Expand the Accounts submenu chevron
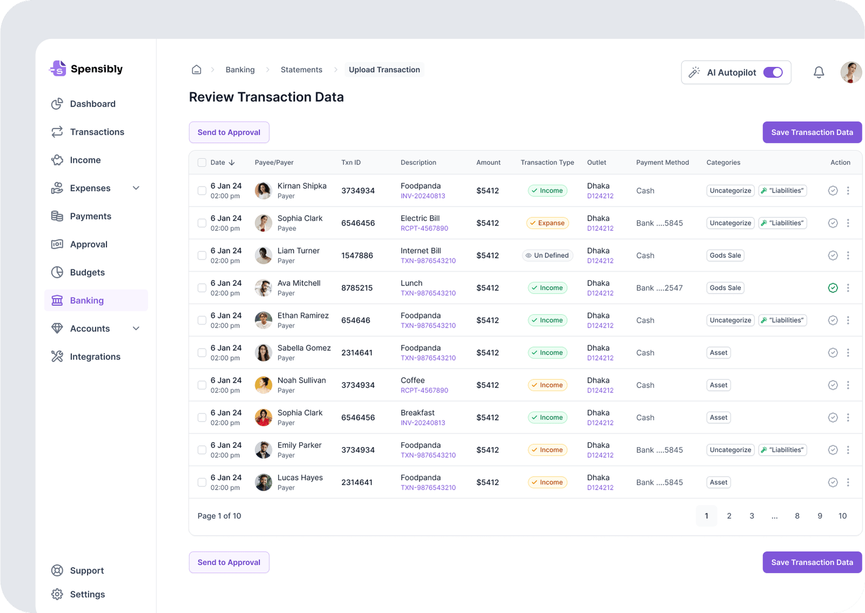Image resolution: width=865 pixels, height=613 pixels. [x=136, y=329]
